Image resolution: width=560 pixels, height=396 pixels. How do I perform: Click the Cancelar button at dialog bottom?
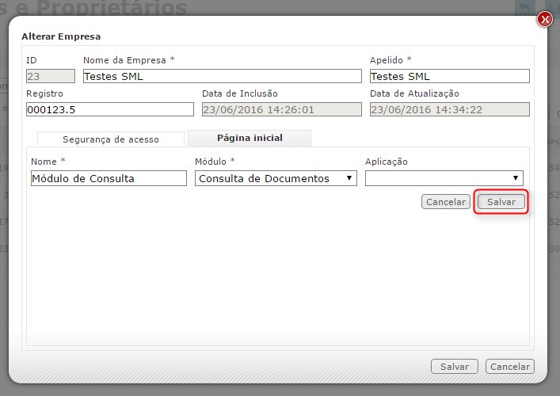click(x=510, y=367)
